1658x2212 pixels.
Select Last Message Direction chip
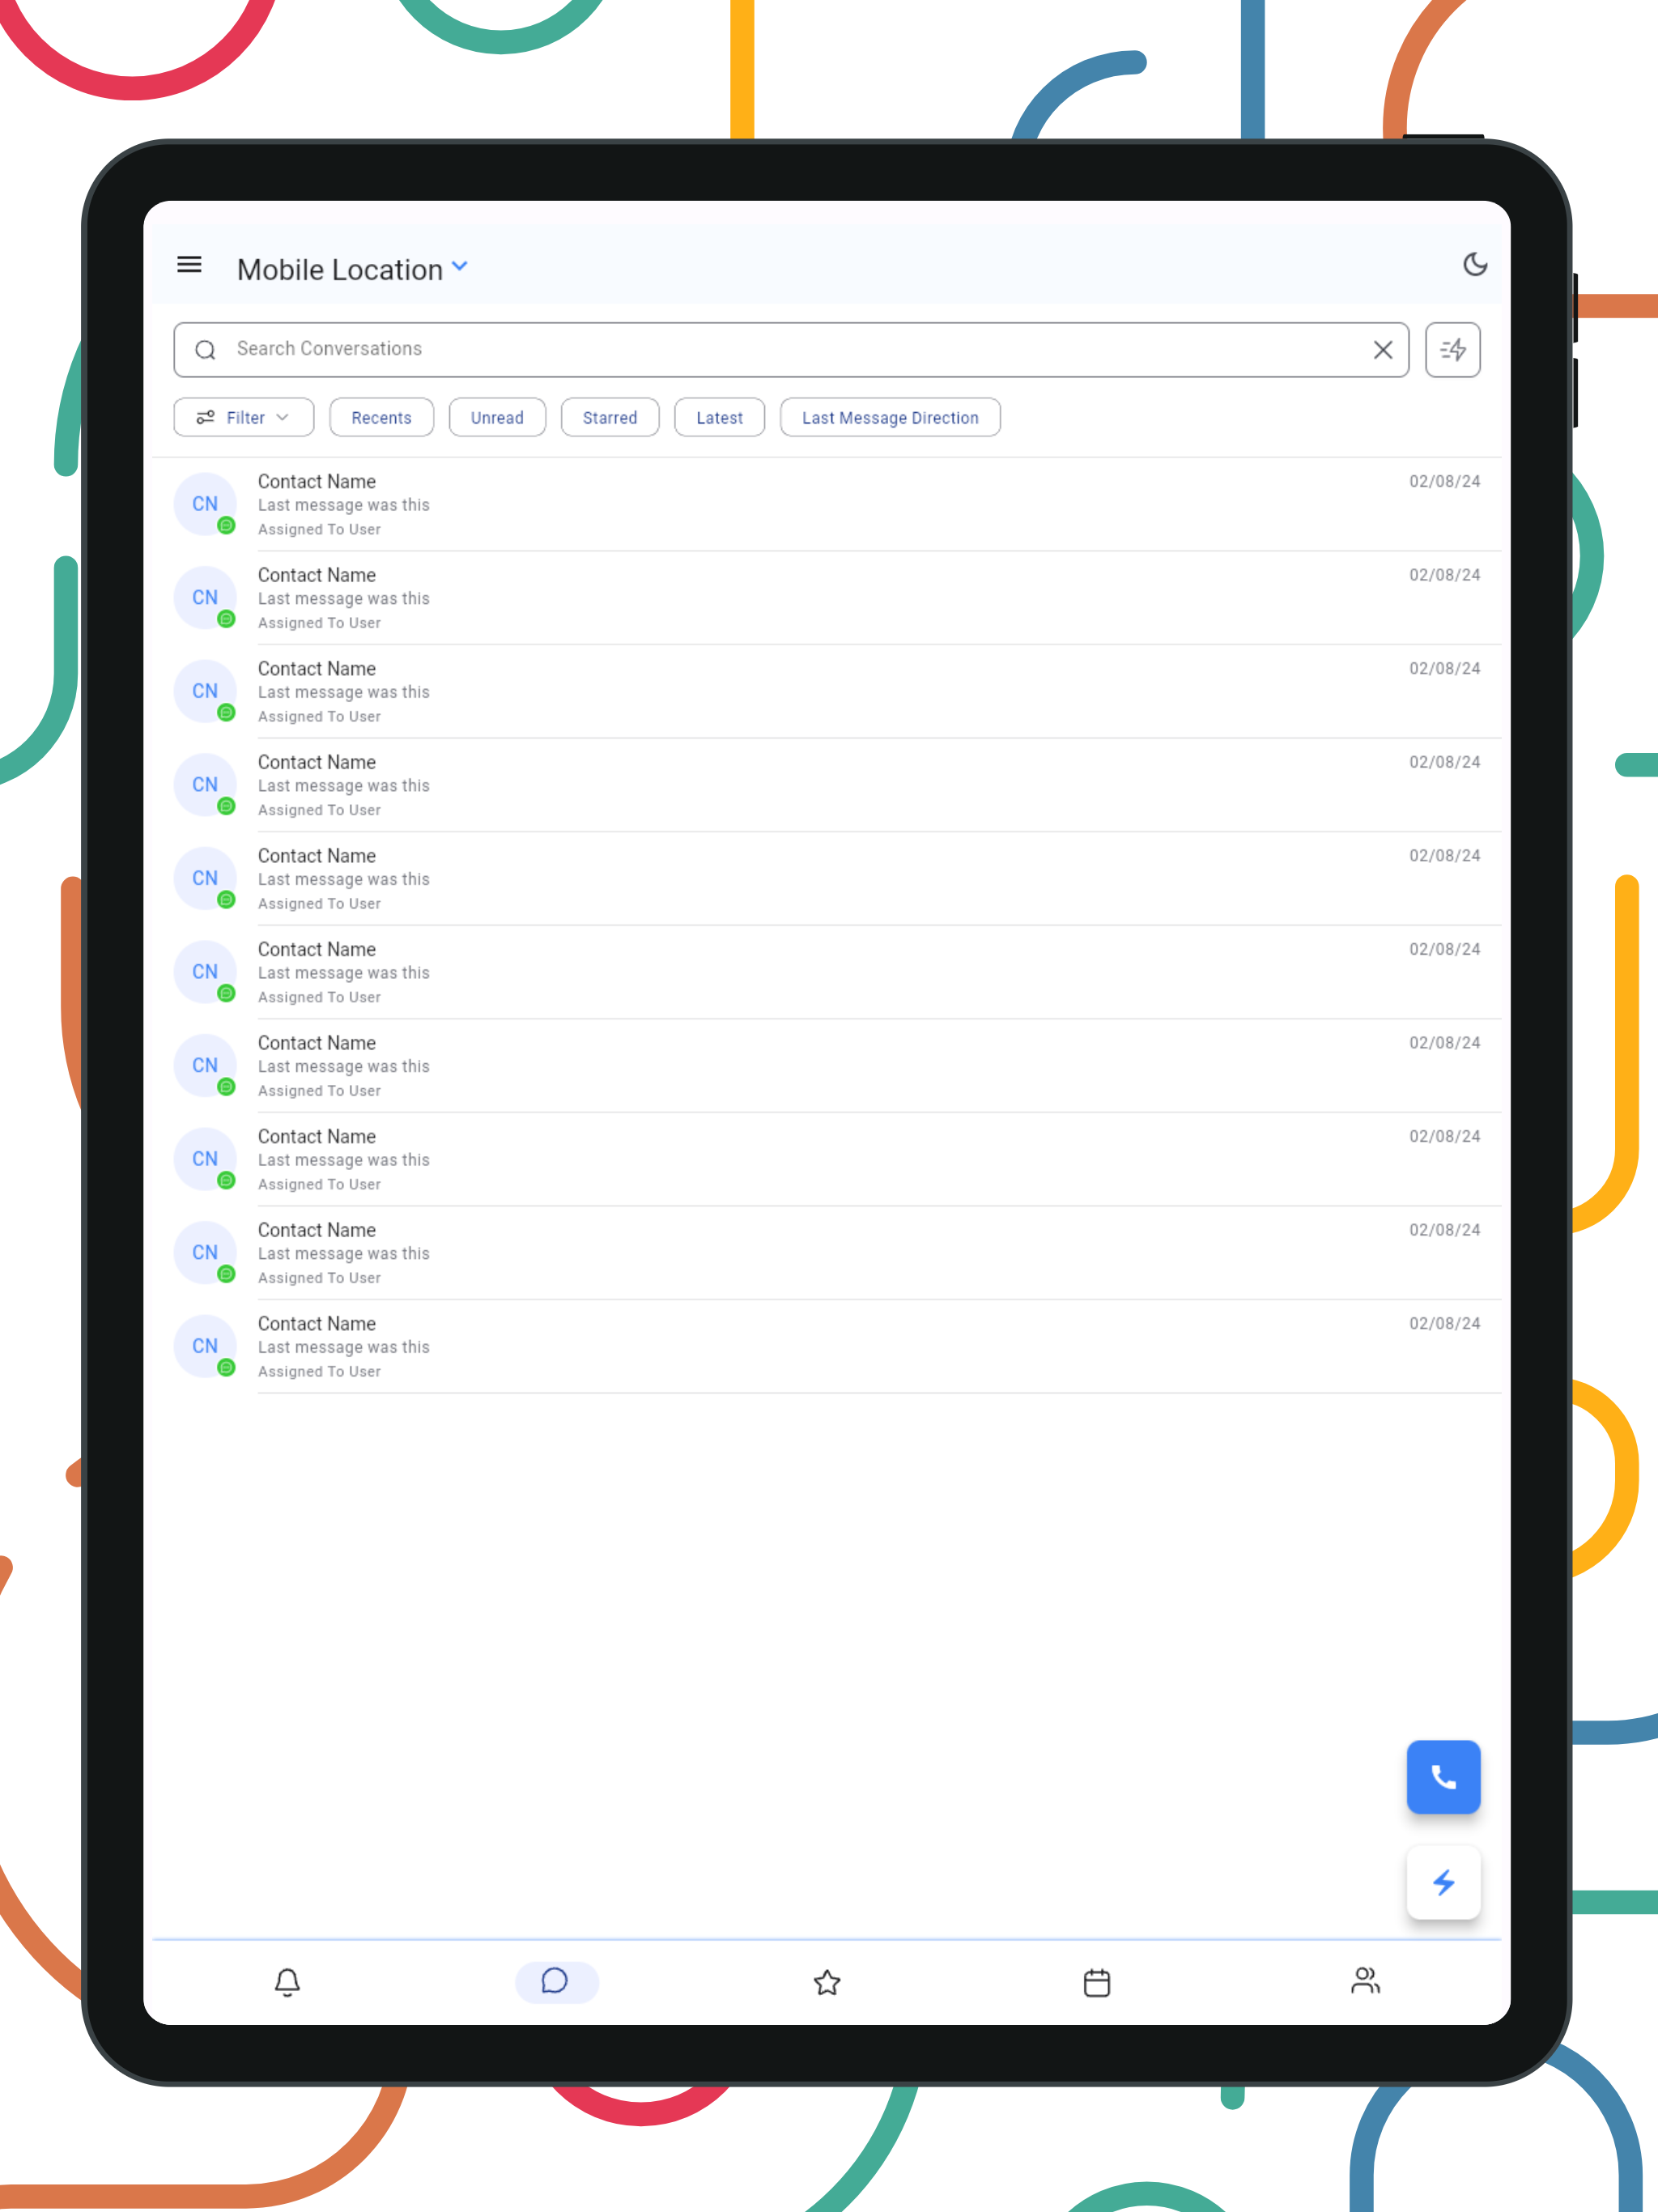coord(890,418)
